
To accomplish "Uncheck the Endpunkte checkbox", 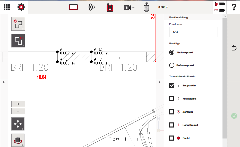I will point(172,85).
